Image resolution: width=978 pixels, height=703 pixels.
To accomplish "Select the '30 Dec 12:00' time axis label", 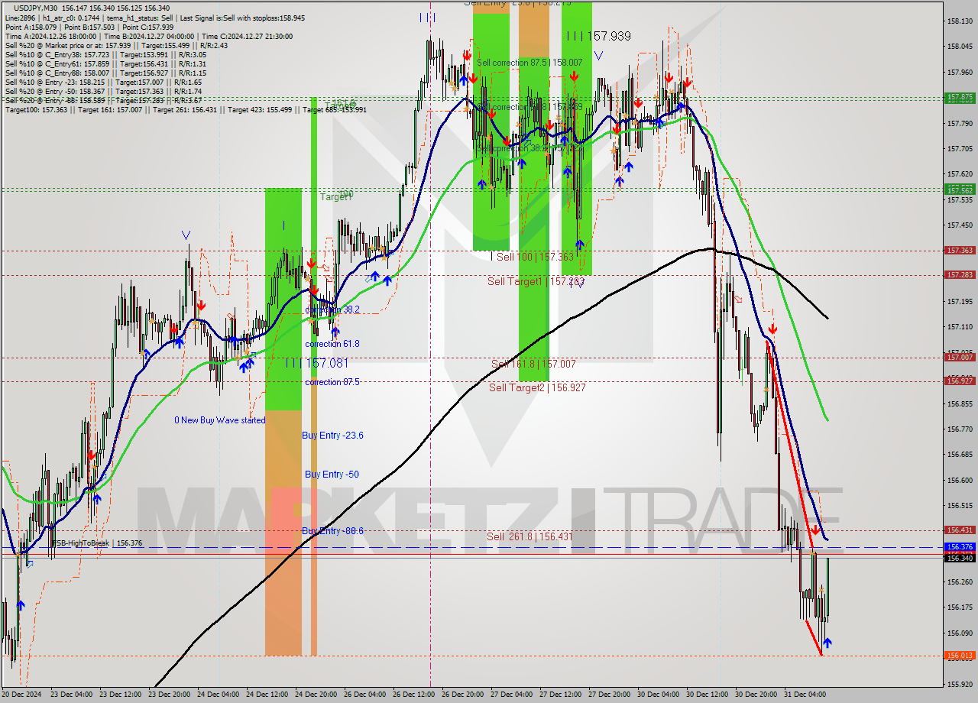I will click(x=708, y=695).
